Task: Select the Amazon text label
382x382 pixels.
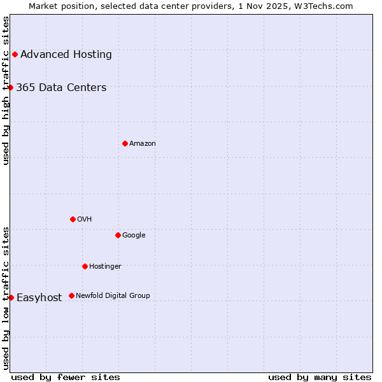Action: coord(143,144)
